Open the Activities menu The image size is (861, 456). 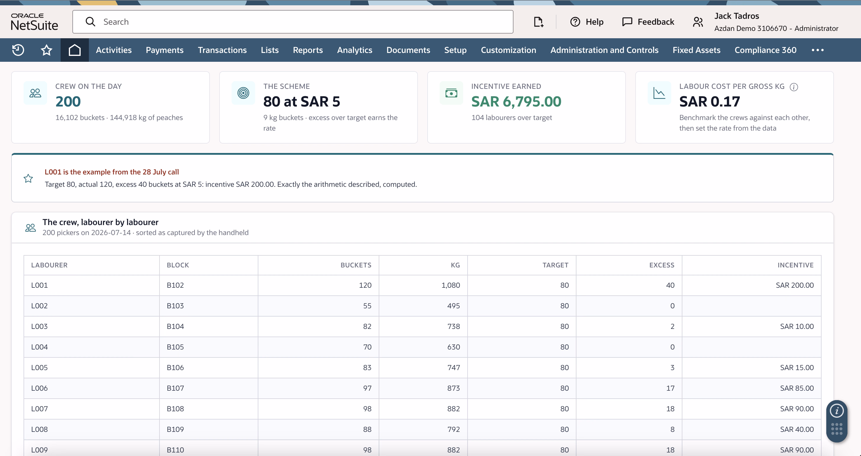[114, 50]
